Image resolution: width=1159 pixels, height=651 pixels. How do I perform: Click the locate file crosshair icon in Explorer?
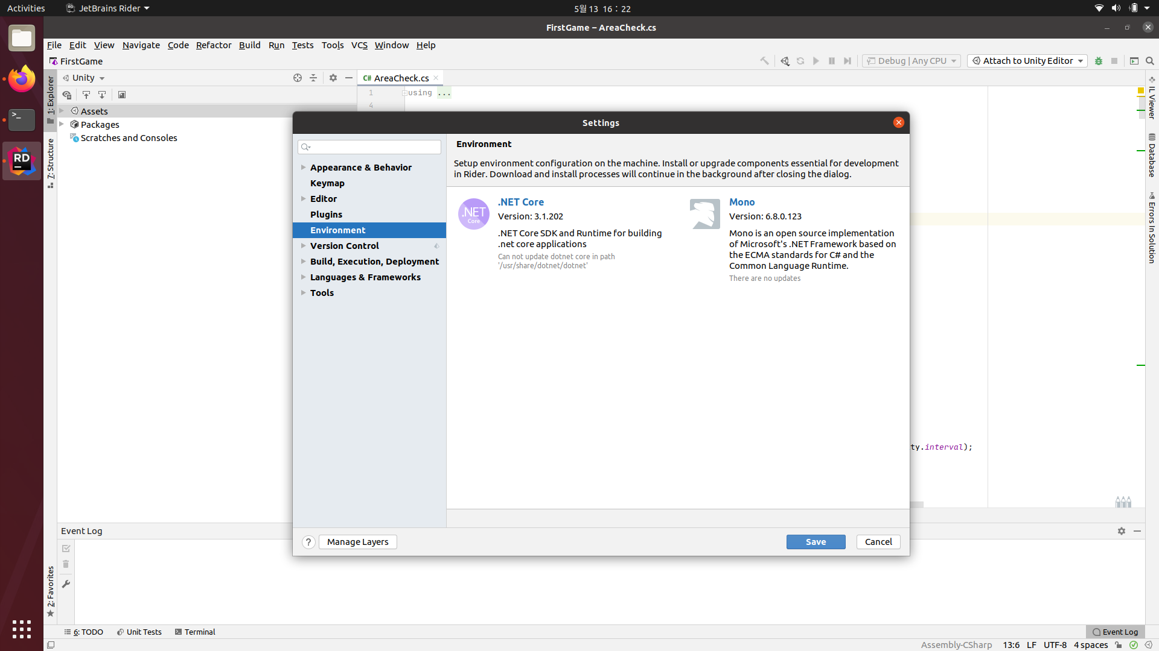click(x=298, y=78)
